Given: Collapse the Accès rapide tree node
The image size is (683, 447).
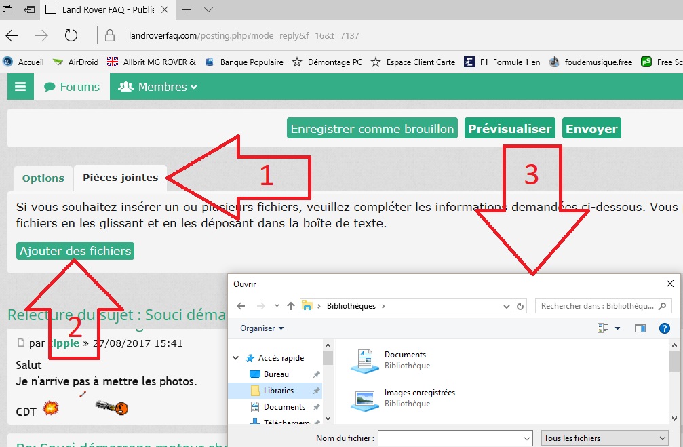Looking at the screenshot, I should [236, 358].
